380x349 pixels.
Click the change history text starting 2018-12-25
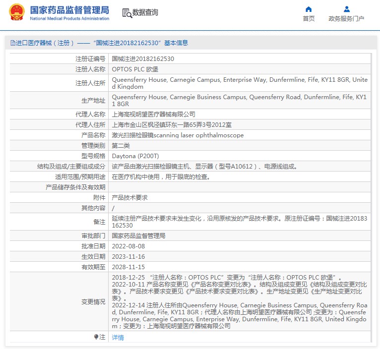point(240,302)
